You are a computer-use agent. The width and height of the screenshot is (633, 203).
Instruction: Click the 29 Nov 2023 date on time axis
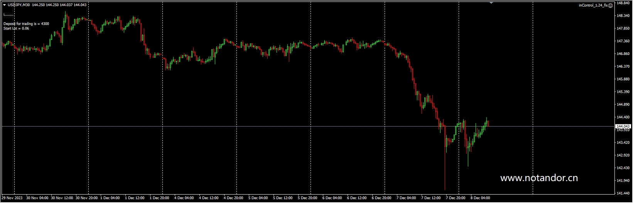click(12, 198)
